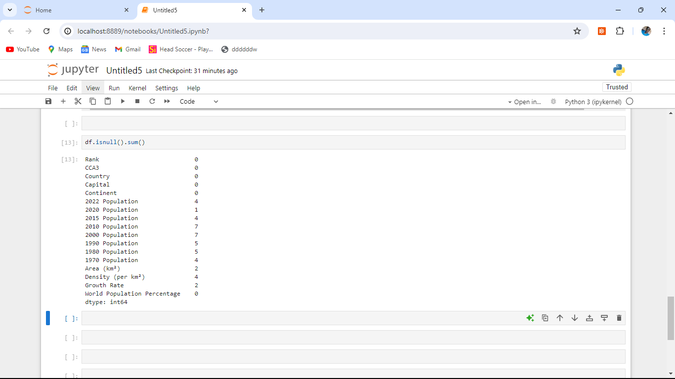Open a new browser tab
The image size is (675, 379).
(x=262, y=10)
